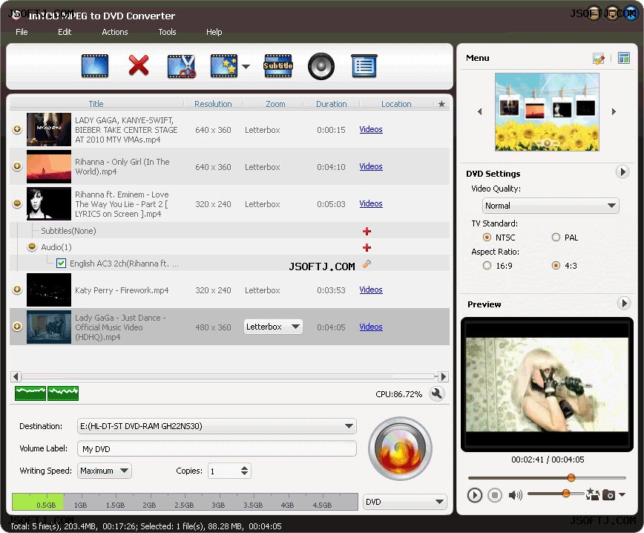
Task: Sort list by Resolution column header
Action: click(x=213, y=104)
